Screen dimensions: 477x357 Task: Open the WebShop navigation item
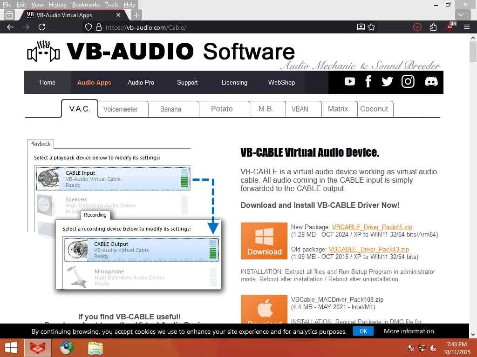(x=281, y=82)
